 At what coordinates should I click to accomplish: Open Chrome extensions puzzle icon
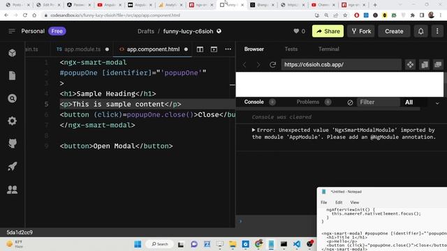(412, 15)
